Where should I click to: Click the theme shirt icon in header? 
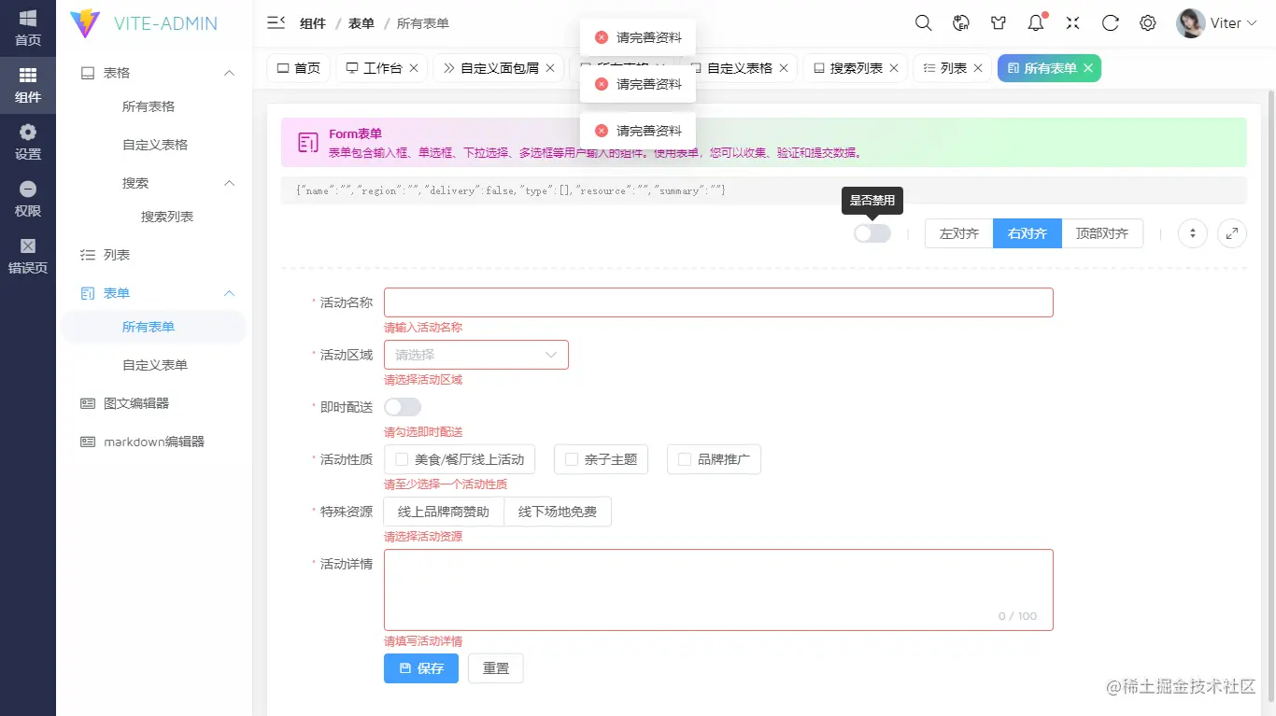tap(999, 22)
